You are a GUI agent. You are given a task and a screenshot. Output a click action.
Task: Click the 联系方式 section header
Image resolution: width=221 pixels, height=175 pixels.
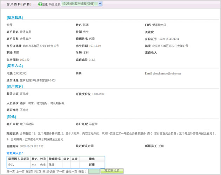coord(15,66)
